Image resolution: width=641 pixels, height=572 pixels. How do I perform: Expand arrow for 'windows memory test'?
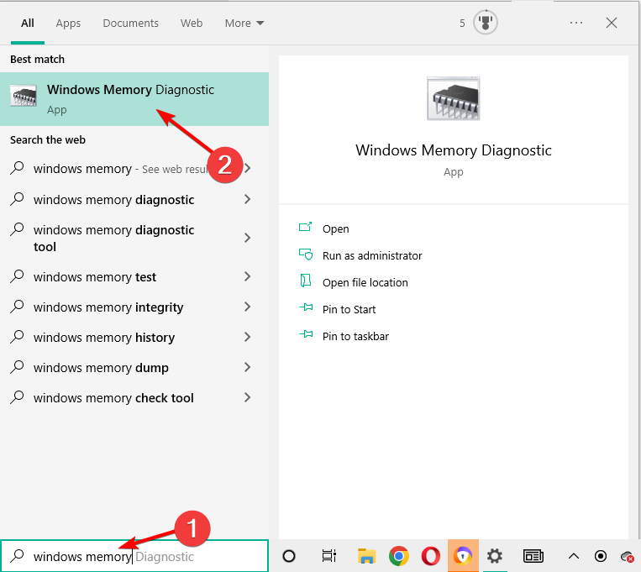click(x=247, y=276)
